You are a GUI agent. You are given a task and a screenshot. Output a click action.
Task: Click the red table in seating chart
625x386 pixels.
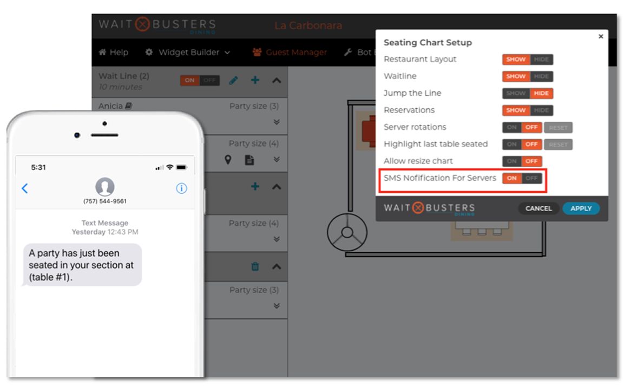369,131
